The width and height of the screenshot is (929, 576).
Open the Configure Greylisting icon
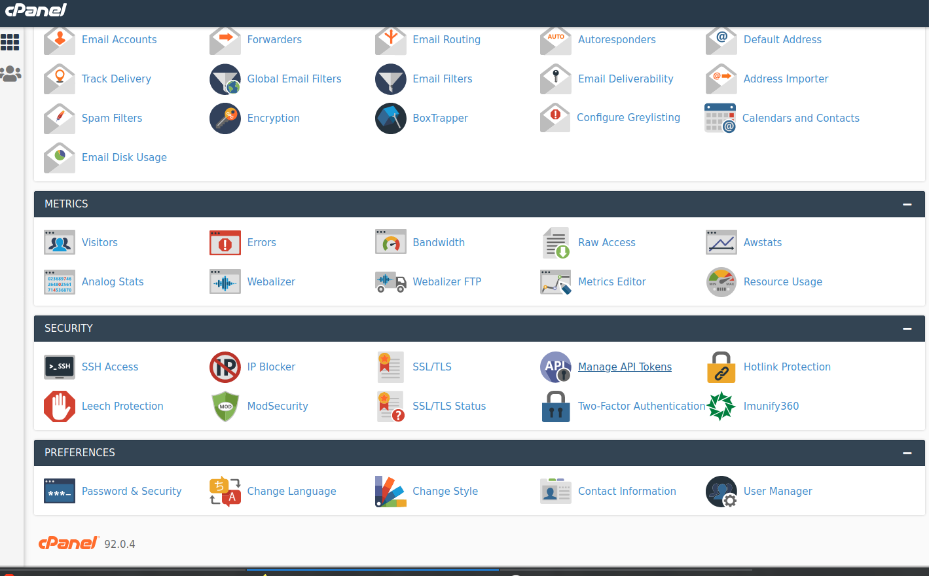pyautogui.click(x=556, y=118)
